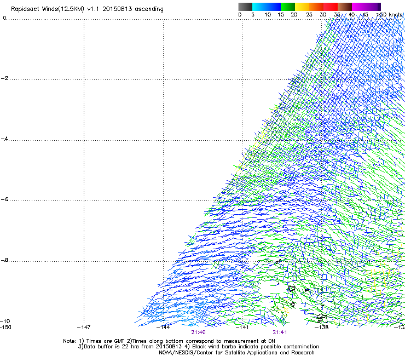
Task: Click the '>50 knots' legend label
Action: point(389,15)
